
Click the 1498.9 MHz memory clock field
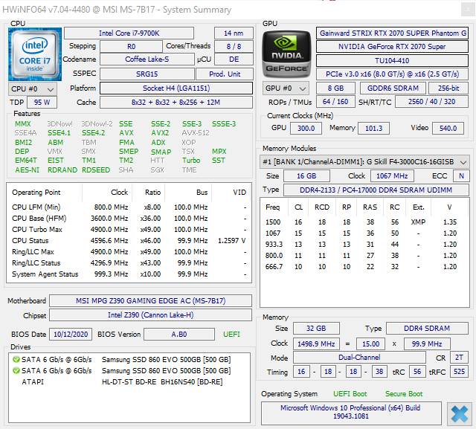click(x=316, y=344)
